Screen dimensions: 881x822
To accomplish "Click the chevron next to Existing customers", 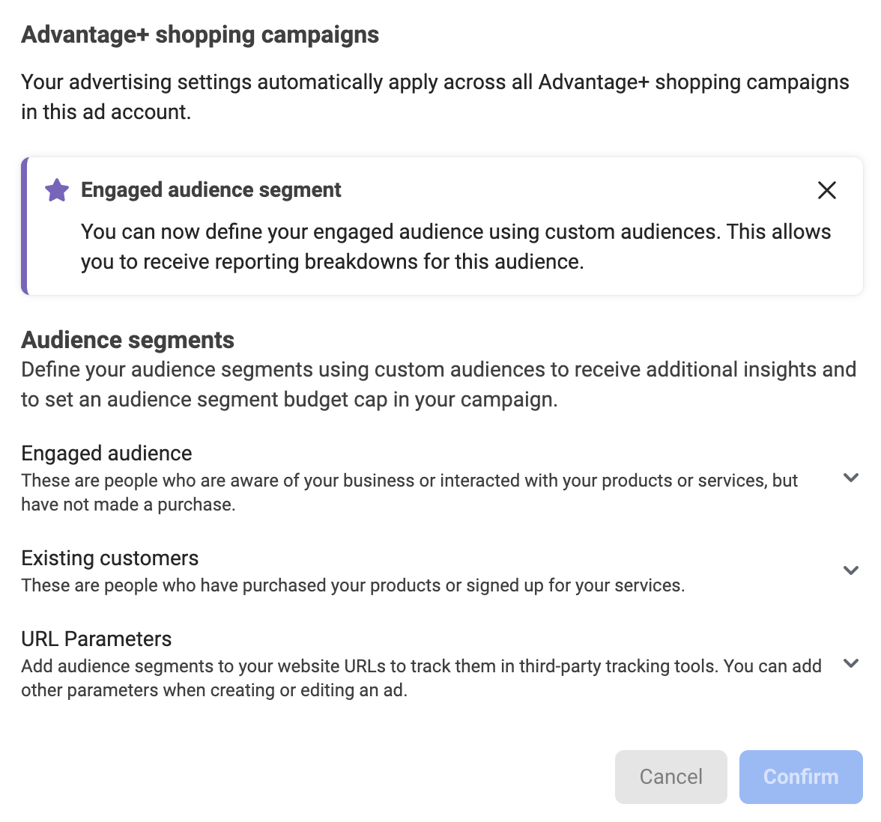I will 851,570.
